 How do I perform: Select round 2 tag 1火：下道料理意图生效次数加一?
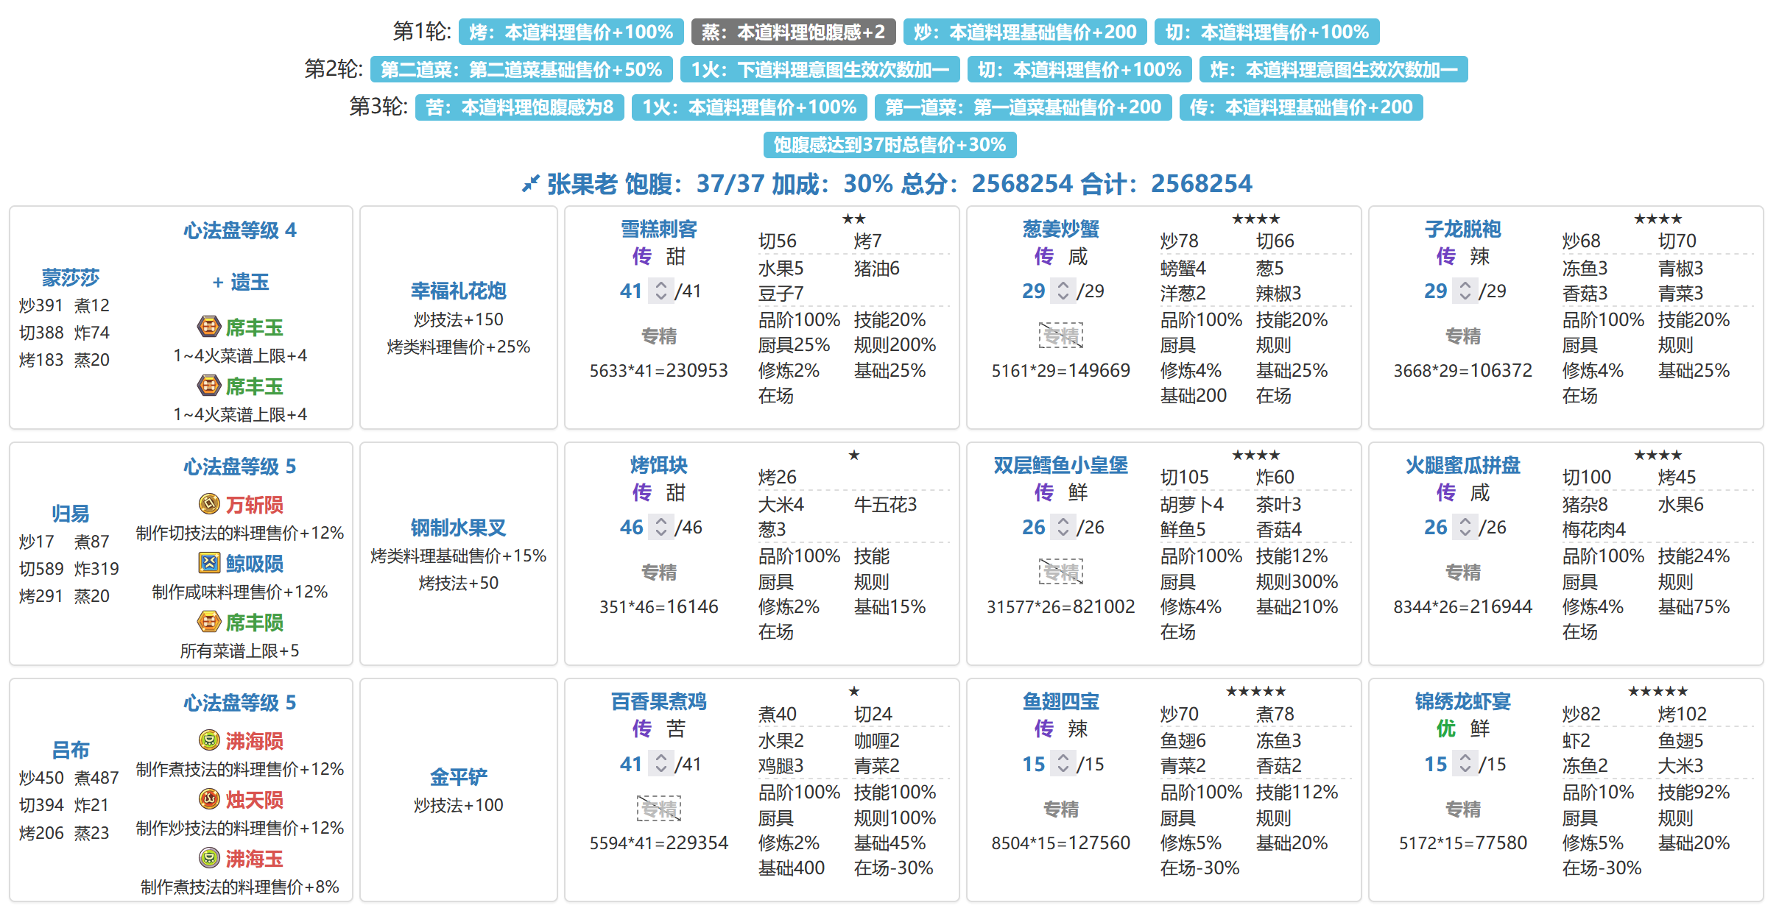[820, 70]
